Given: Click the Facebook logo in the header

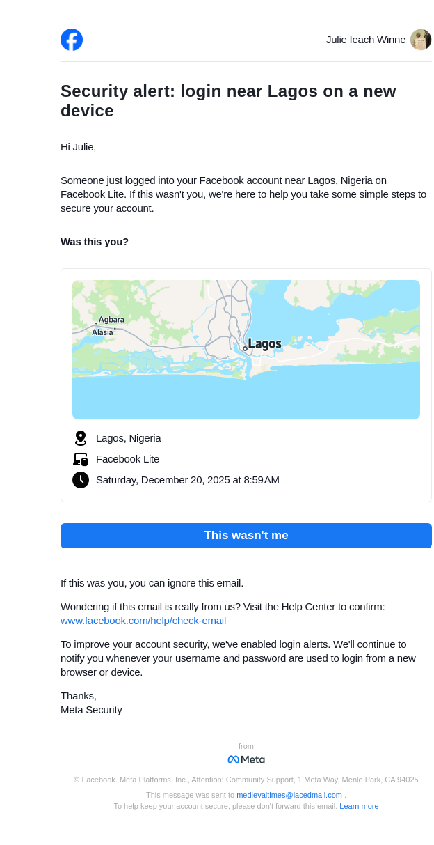Looking at the screenshot, I should (72, 40).
